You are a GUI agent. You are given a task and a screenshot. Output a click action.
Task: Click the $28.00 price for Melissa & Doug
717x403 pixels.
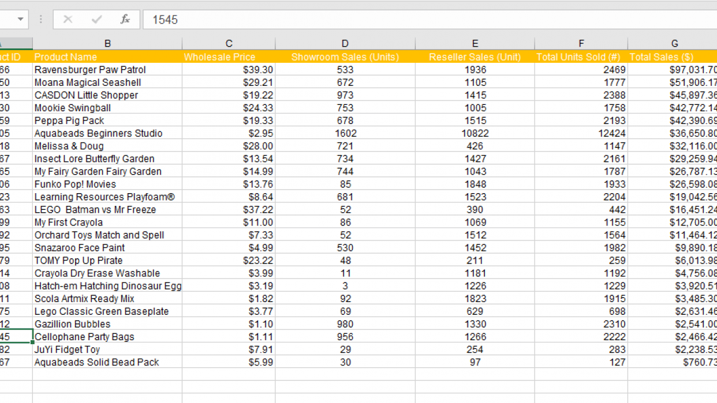tap(229, 146)
